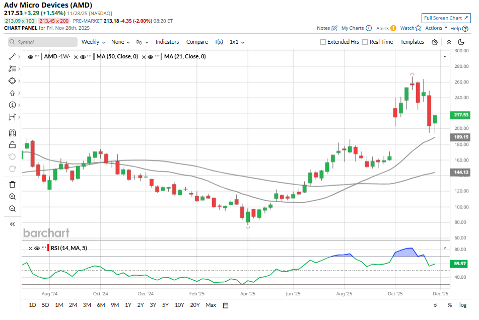This screenshot has width=479, height=320.
Task: Collapse the drawing tools sidebar
Action: pos(12,224)
